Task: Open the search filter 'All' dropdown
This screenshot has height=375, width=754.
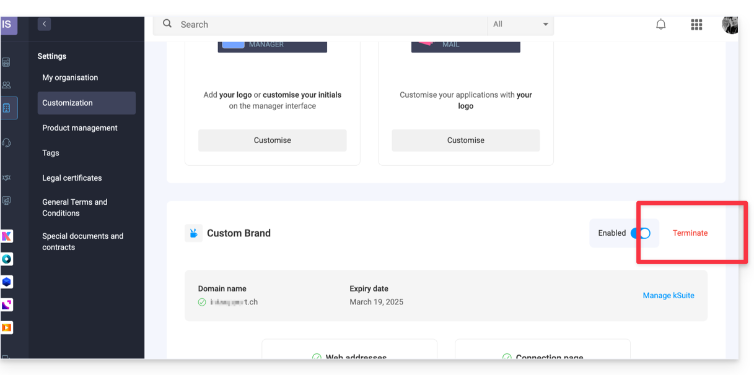Action: pos(520,24)
